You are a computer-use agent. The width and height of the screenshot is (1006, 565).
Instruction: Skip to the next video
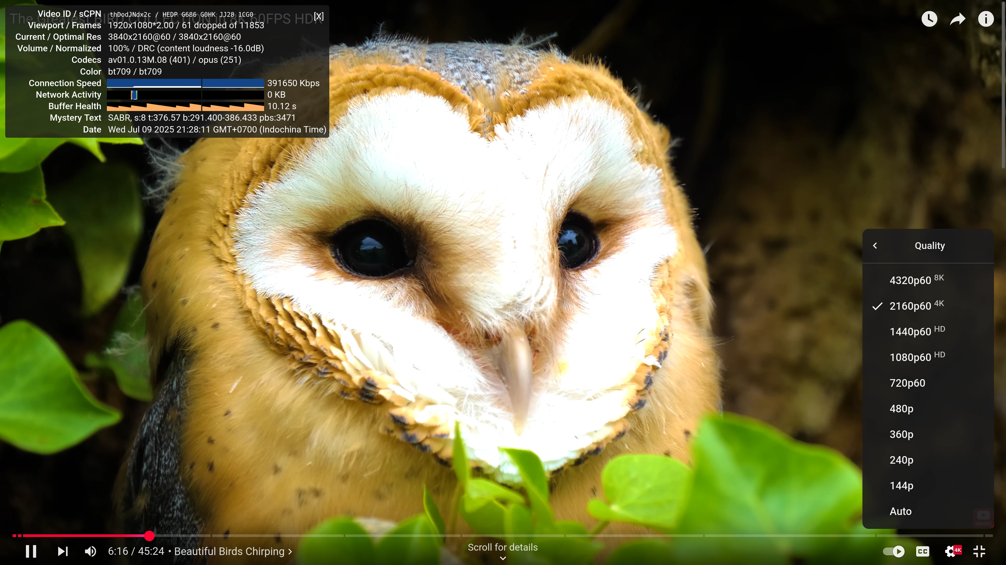pos(63,551)
